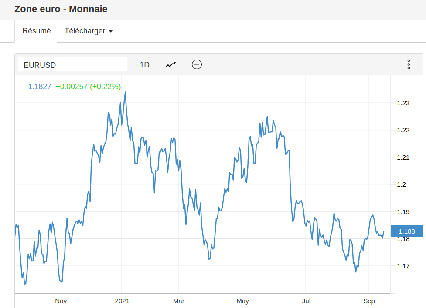The width and height of the screenshot is (426, 308).
Task: Click the 1.17 price axis label
Action: (403, 266)
